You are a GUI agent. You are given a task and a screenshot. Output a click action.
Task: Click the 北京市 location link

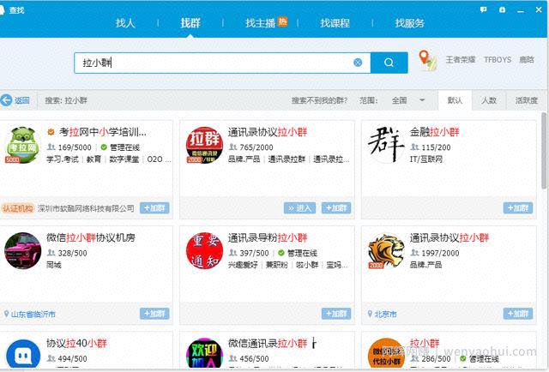tap(385, 315)
